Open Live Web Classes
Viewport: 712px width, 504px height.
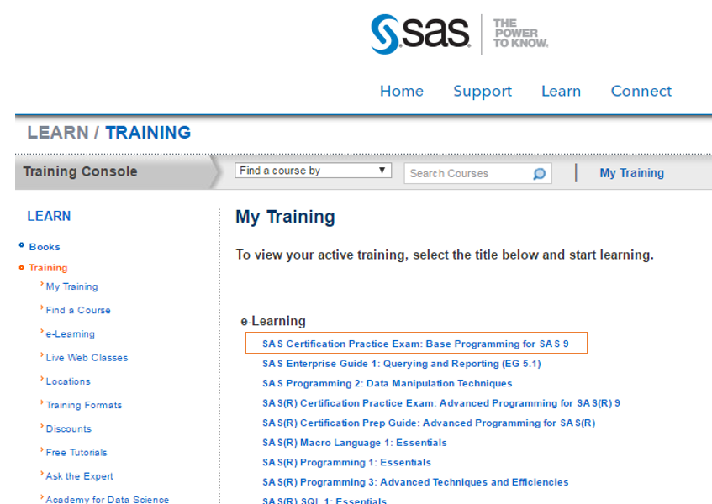[87, 358]
